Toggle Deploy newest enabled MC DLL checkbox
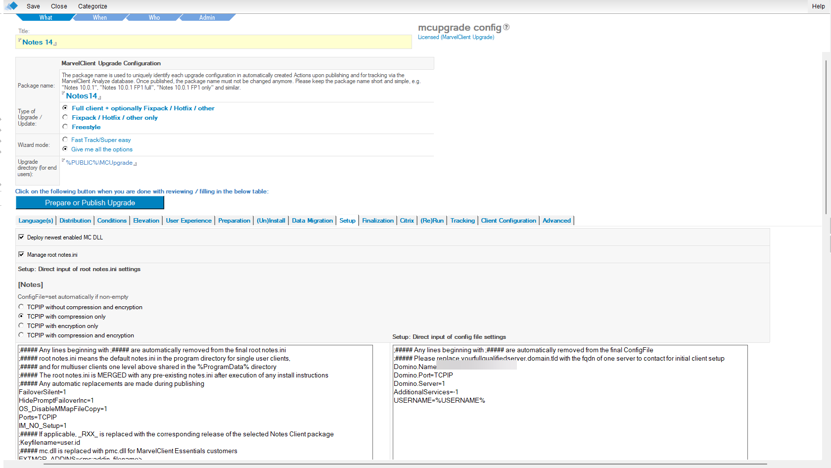 click(21, 237)
